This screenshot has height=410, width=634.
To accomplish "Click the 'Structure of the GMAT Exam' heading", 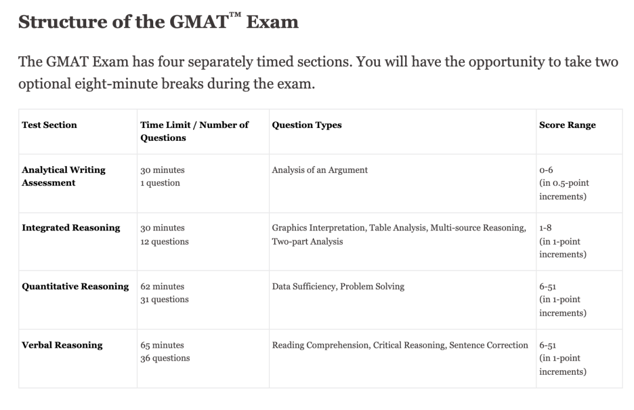I will tap(158, 22).
